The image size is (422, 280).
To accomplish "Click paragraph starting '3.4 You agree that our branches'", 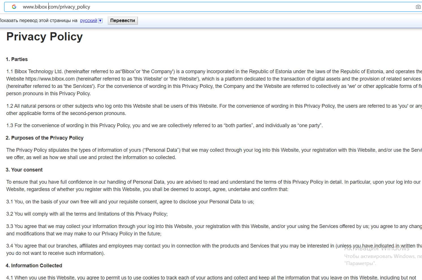I will (x=214, y=249).
